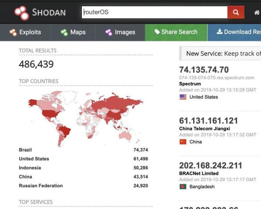Focus the routerOS search input field

pos(154,13)
